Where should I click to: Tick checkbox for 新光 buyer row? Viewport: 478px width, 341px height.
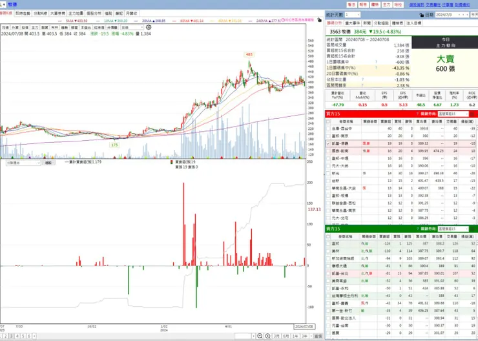[328, 173]
